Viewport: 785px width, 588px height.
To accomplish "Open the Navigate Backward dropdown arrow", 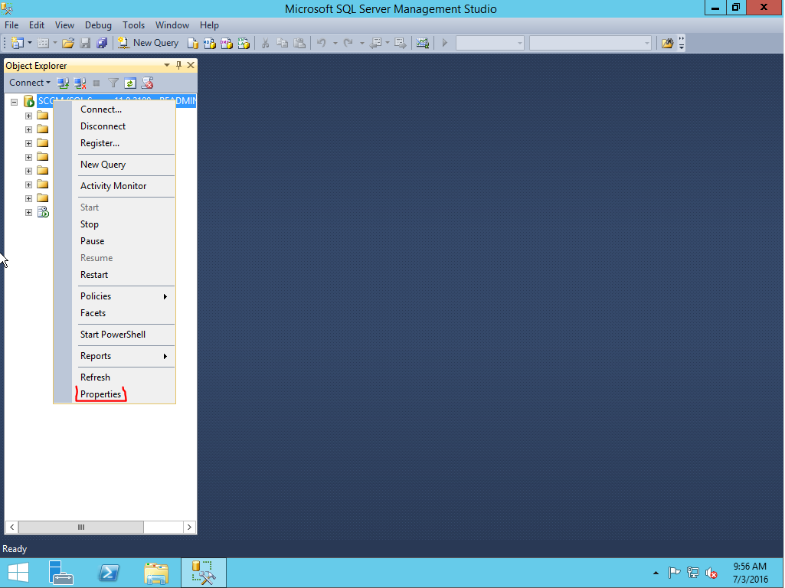I will [x=388, y=43].
